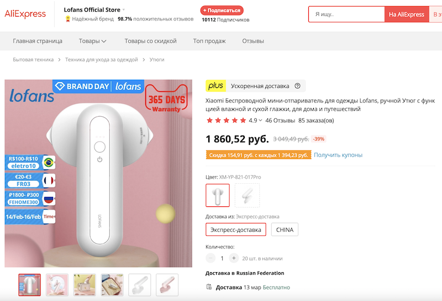Click the Надёжный бренд medal icon
Viewport: 442px width, 301px height.
pos(67,19)
